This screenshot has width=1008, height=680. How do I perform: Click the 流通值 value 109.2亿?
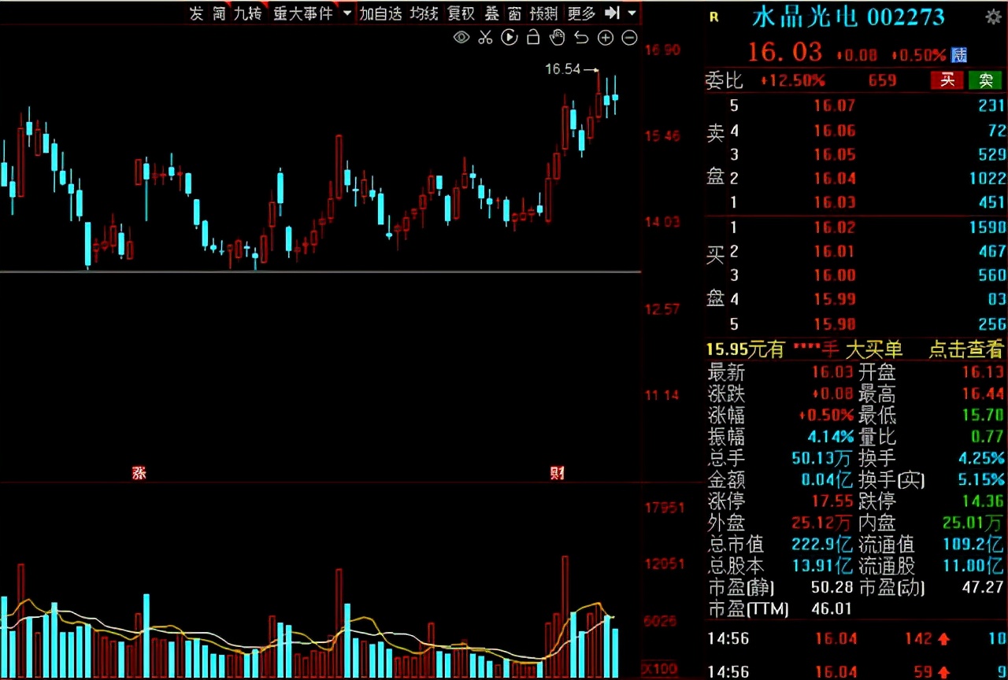click(974, 544)
